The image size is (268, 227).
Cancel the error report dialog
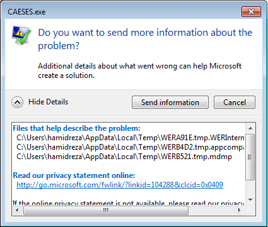point(235,102)
